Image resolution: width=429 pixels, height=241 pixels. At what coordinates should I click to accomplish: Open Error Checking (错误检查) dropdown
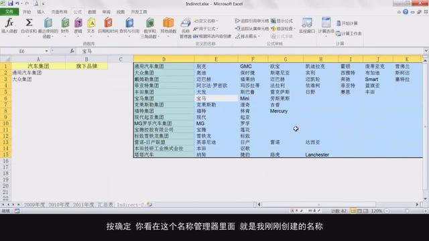tap(284, 28)
